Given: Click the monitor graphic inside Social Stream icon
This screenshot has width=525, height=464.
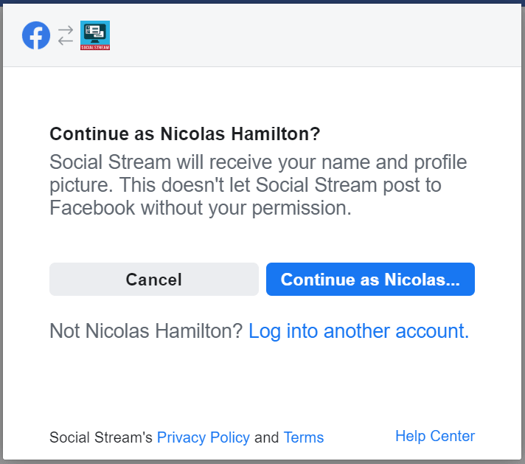Looking at the screenshot, I should click(x=95, y=33).
